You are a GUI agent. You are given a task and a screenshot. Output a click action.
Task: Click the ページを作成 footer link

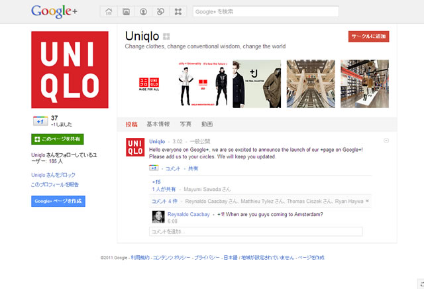[311, 258]
